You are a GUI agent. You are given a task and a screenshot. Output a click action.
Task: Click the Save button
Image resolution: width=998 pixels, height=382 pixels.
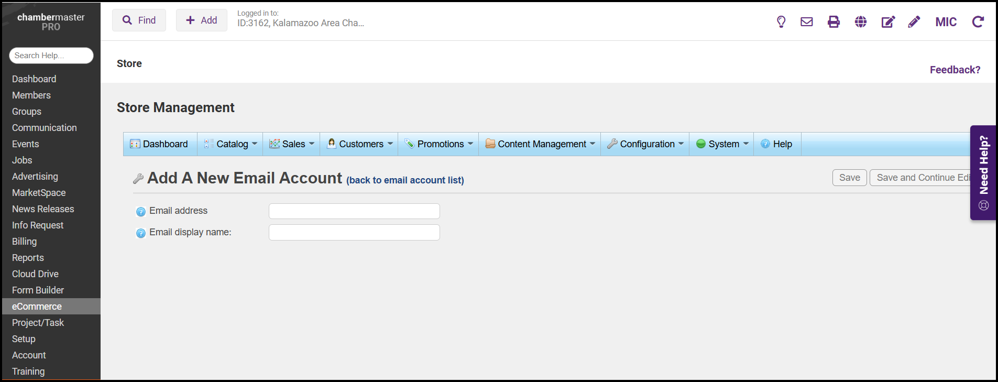point(850,178)
